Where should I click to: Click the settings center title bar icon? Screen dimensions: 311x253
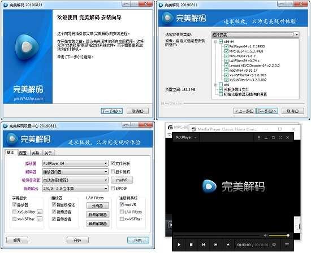tap(6, 126)
